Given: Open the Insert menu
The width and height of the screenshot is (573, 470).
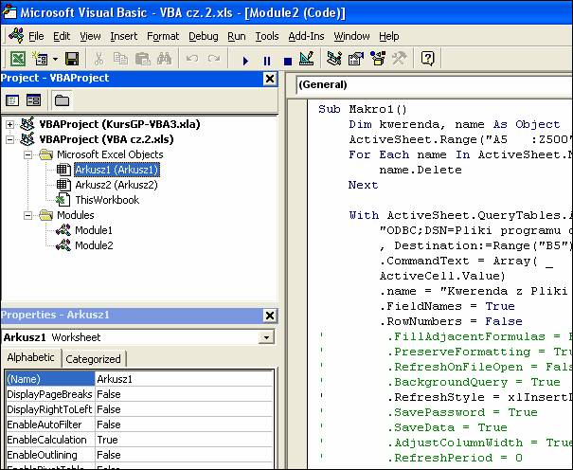Looking at the screenshot, I should [x=124, y=36].
